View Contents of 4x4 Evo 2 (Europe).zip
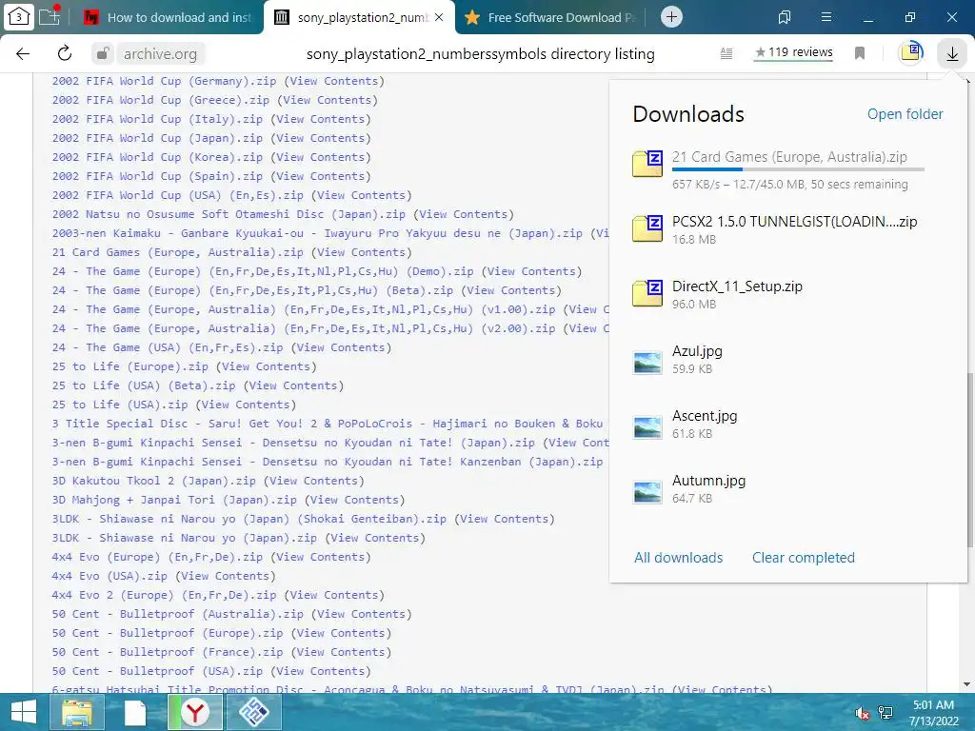Image resolution: width=975 pixels, height=731 pixels. [x=334, y=595]
